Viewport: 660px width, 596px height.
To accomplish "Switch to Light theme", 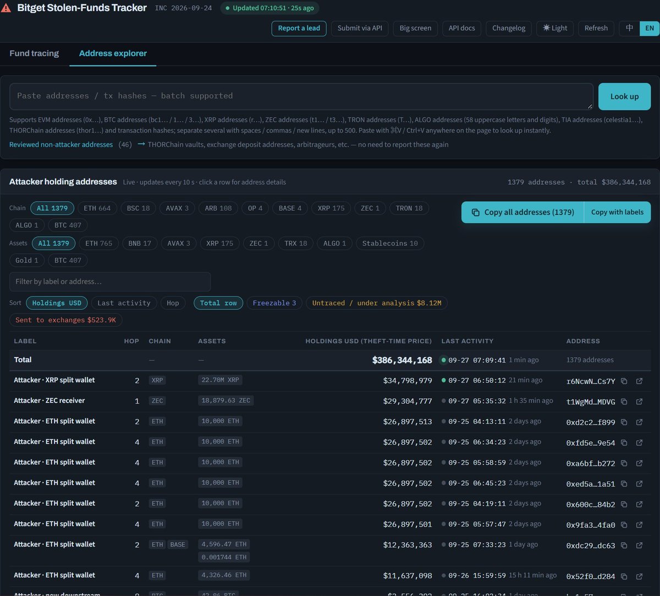I will [555, 28].
